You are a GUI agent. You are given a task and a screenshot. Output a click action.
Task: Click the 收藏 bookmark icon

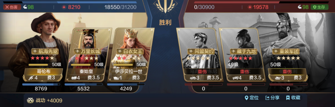[288, 98]
